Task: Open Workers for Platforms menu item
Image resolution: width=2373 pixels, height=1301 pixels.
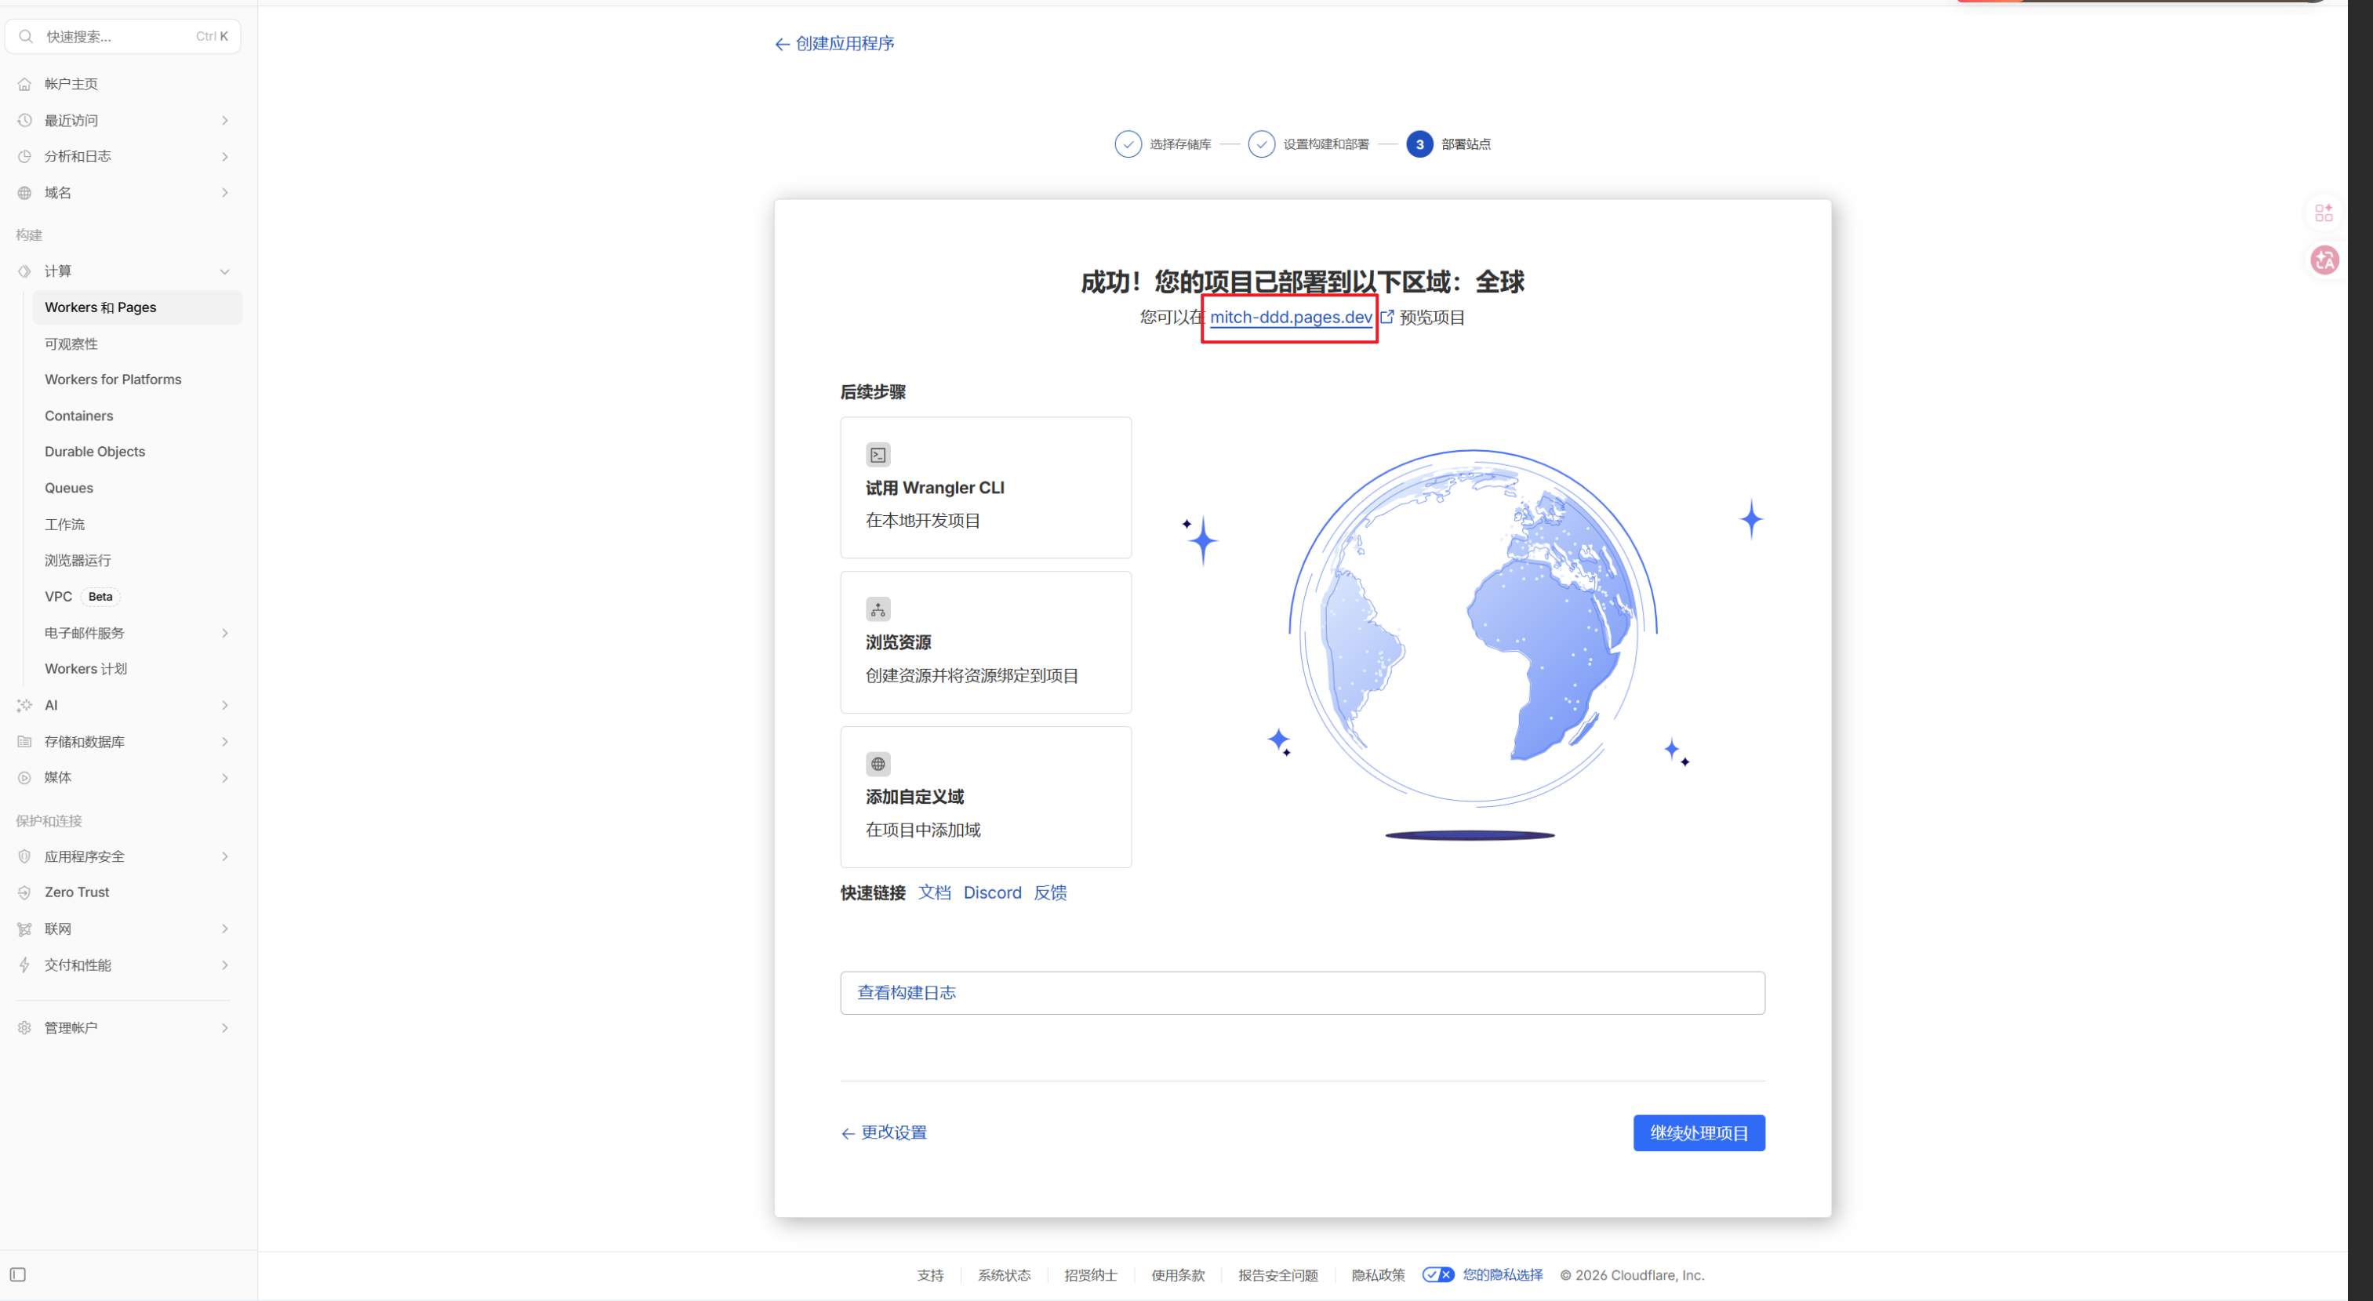Action: (x=113, y=380)
